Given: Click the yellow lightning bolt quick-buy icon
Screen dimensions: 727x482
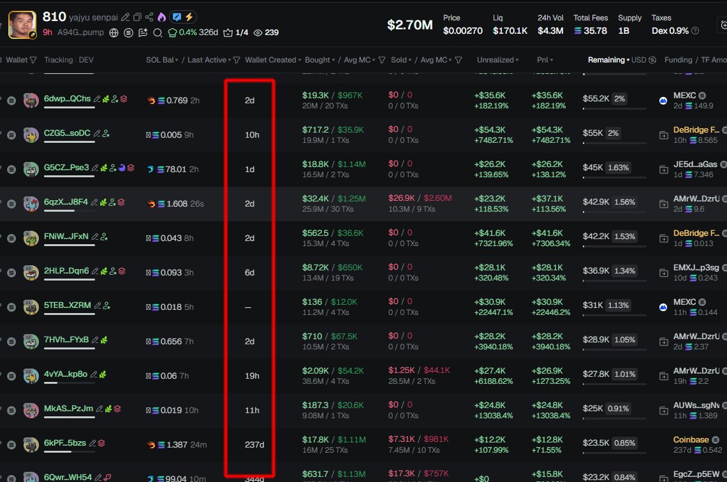Looking at the screenshot, I should [x=189, y=17].
